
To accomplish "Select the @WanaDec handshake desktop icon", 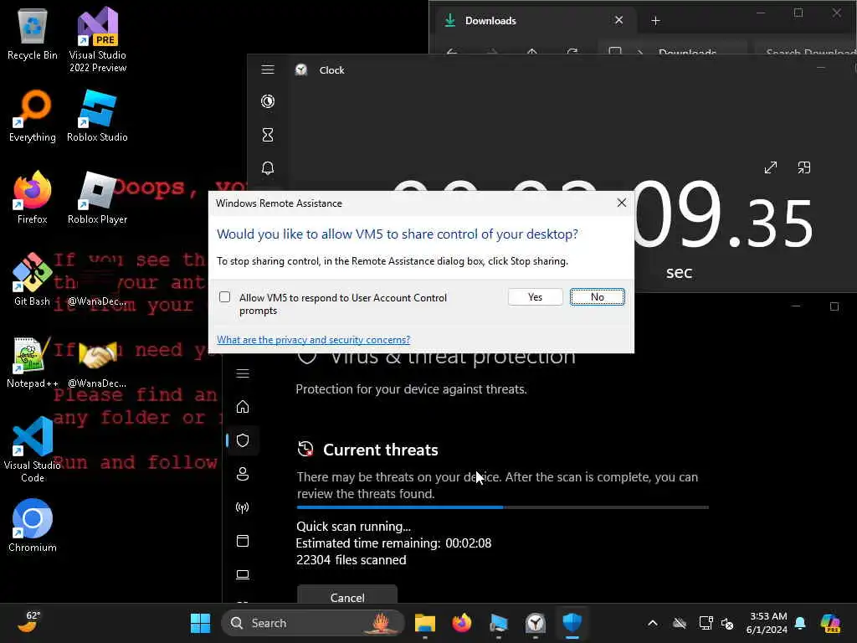I will coord(97,363).
